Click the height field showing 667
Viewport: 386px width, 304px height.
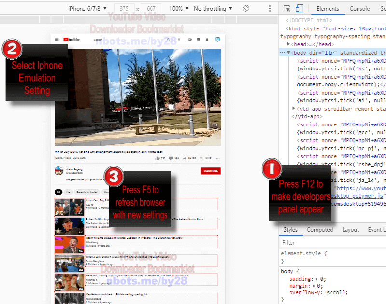151,8
